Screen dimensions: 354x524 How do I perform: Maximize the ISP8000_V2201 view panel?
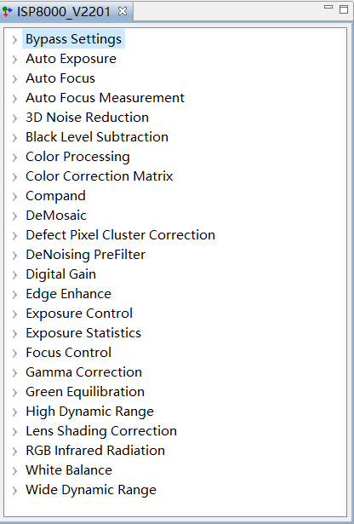(344, 9)
